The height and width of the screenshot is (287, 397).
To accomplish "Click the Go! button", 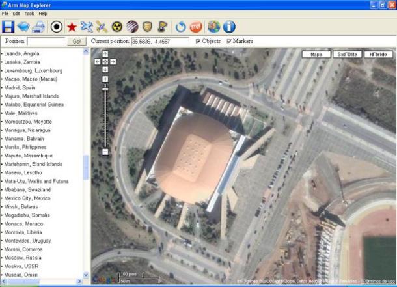I will coord(77,41).
